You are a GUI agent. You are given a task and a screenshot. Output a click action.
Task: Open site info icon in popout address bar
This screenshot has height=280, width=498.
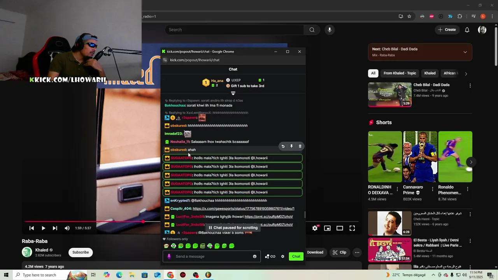coord(165,60)
